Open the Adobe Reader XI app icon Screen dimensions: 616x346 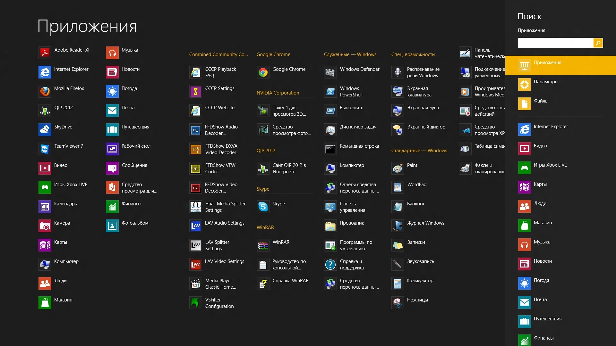coord(45,53)
